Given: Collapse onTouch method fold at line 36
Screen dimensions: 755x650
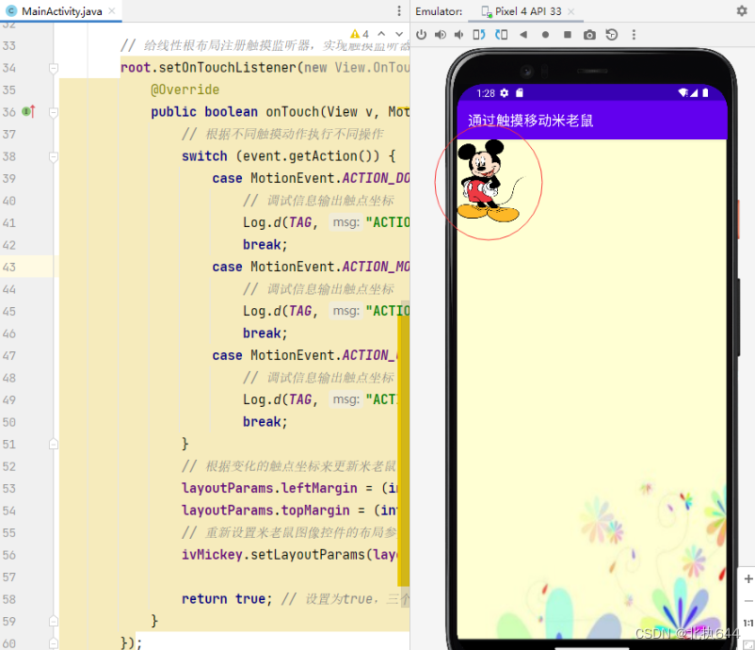Looking at the screenshot, I should coord(54,112).
